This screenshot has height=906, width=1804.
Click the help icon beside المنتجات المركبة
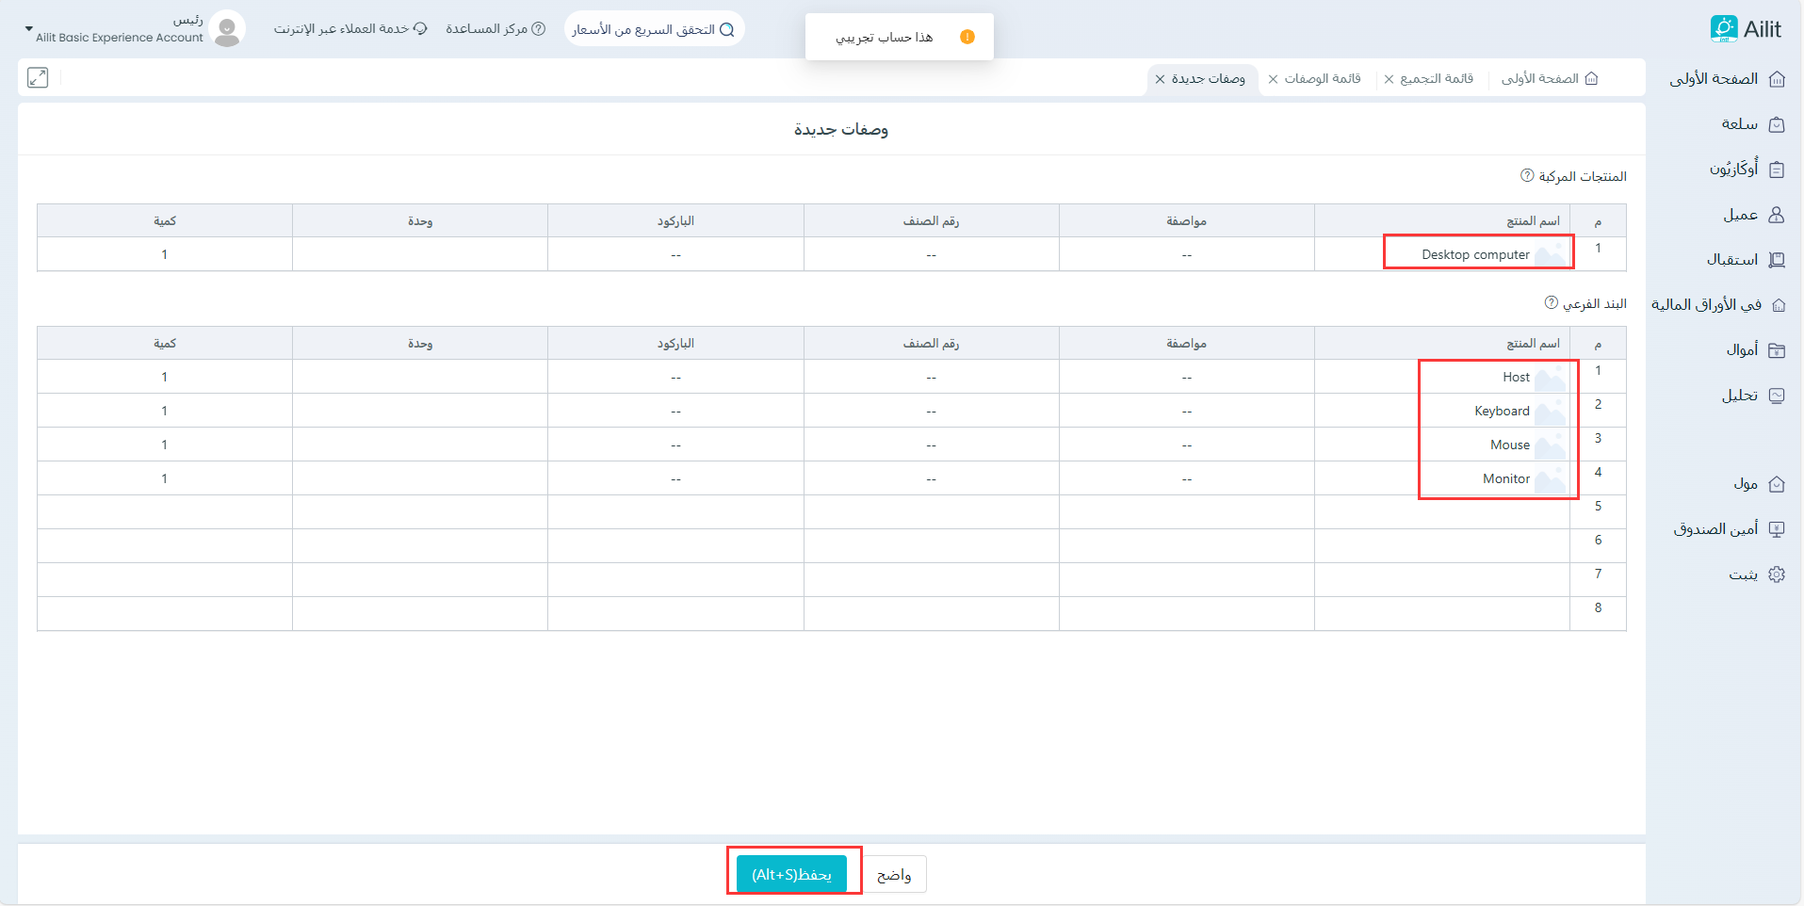tap(1527, 176)
